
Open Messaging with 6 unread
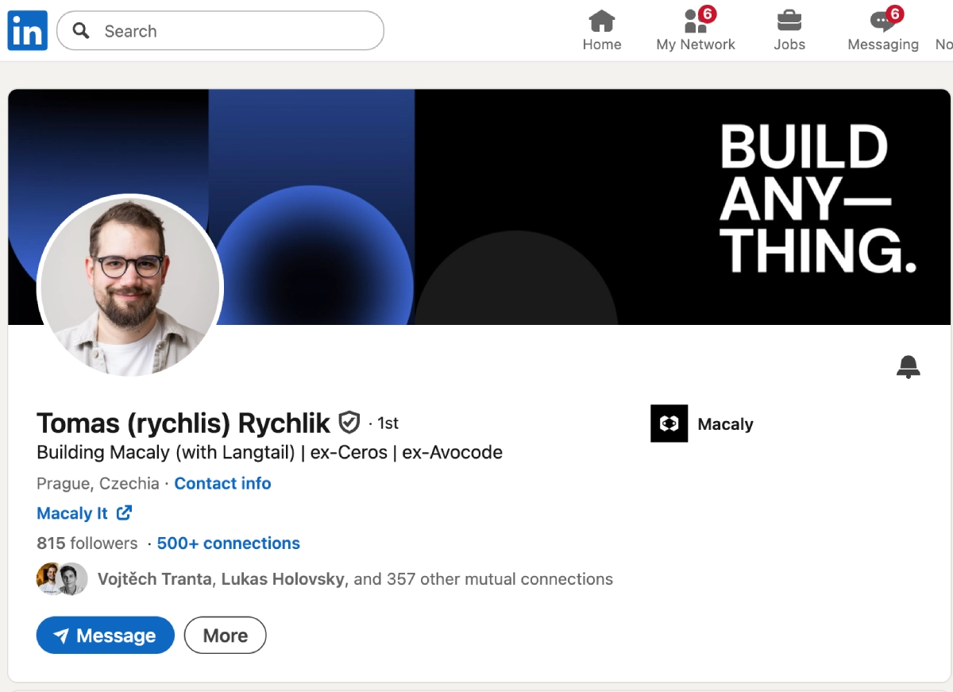[882, 31]
